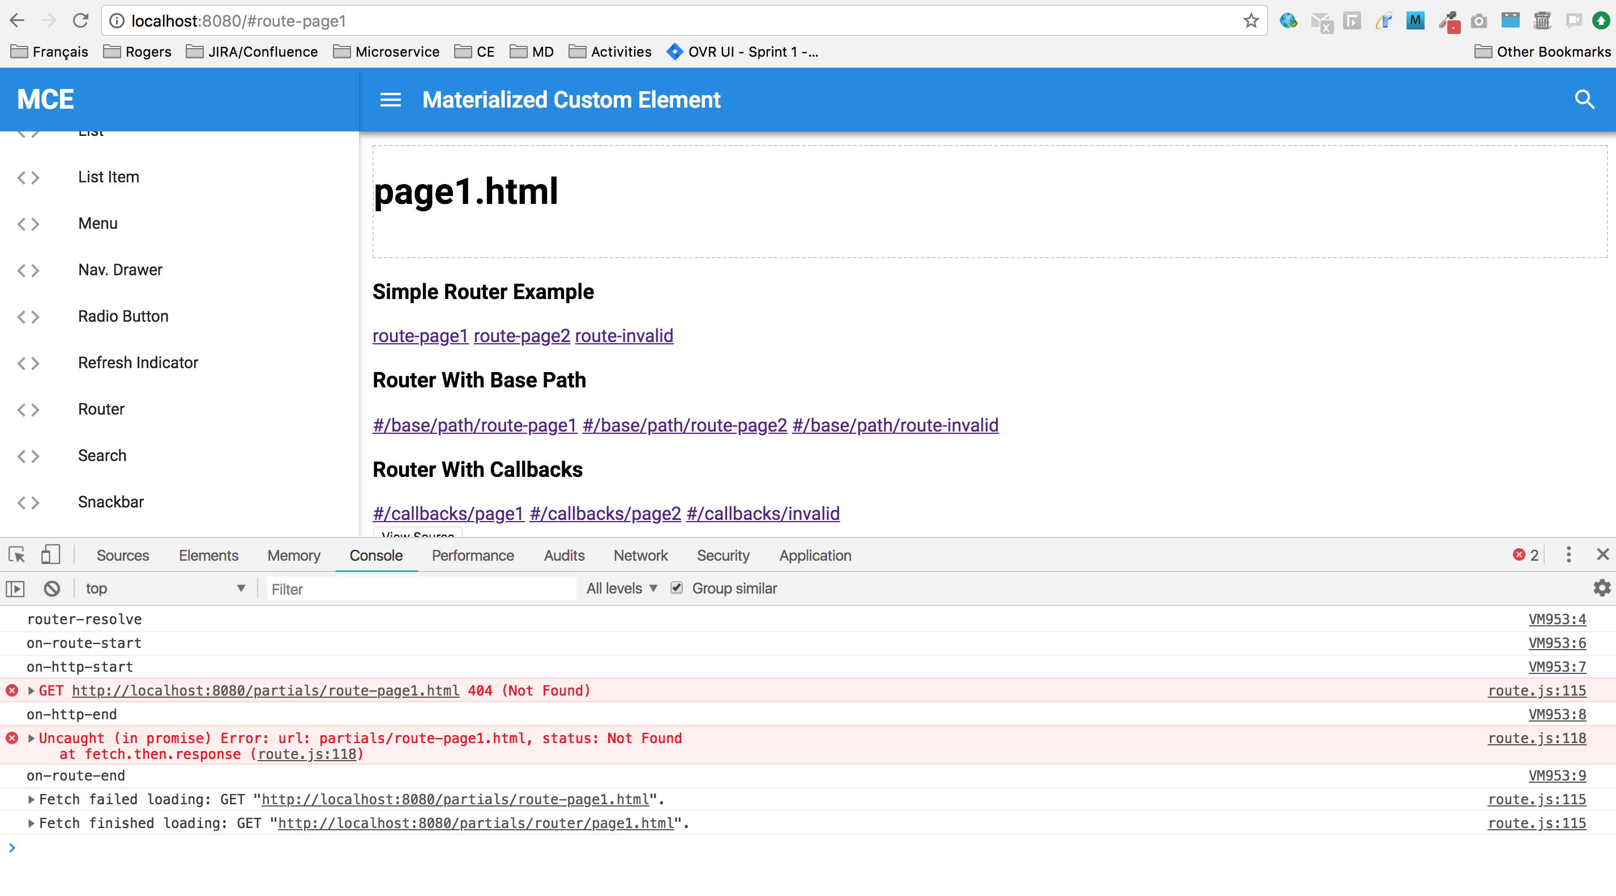Viewport: 1616px width, 896px height.
Task: Show the console sidebar panel icon
Action: point(15,588)
